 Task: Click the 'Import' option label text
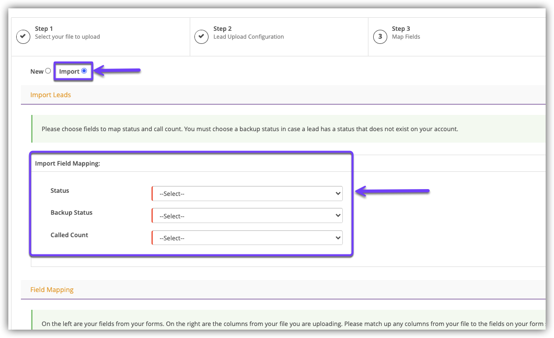pyautogui.click(x=69, y=72)
